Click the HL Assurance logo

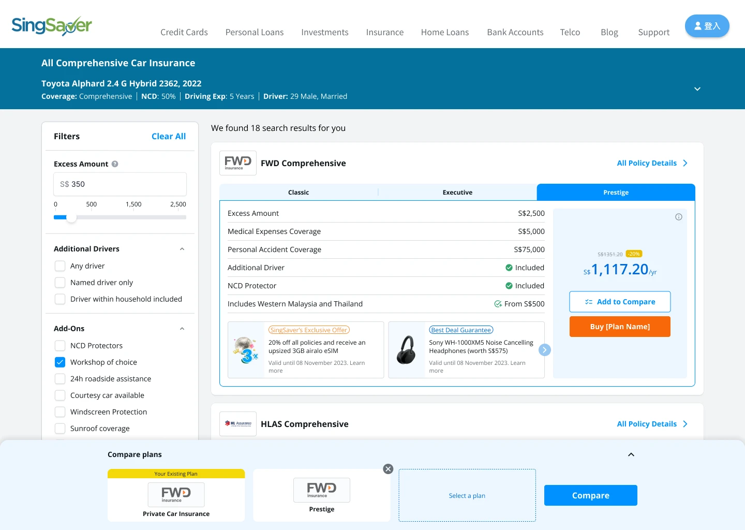pos(238,424)
